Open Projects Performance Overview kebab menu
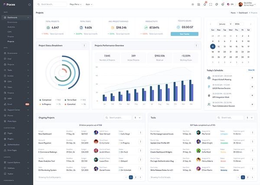The image size is (260, 185). (196, 45)
